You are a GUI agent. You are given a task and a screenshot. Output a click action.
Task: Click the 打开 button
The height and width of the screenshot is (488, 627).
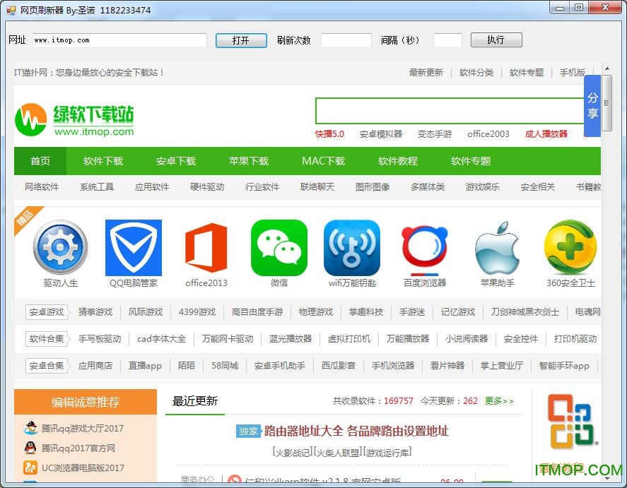pyautogui.click(x=241, y=40)
